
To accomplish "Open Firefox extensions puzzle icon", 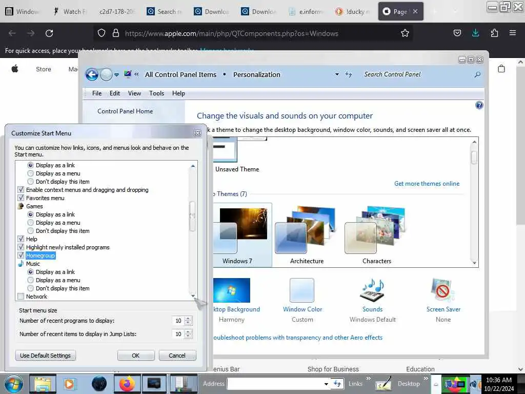I will [x=494, y=33].
